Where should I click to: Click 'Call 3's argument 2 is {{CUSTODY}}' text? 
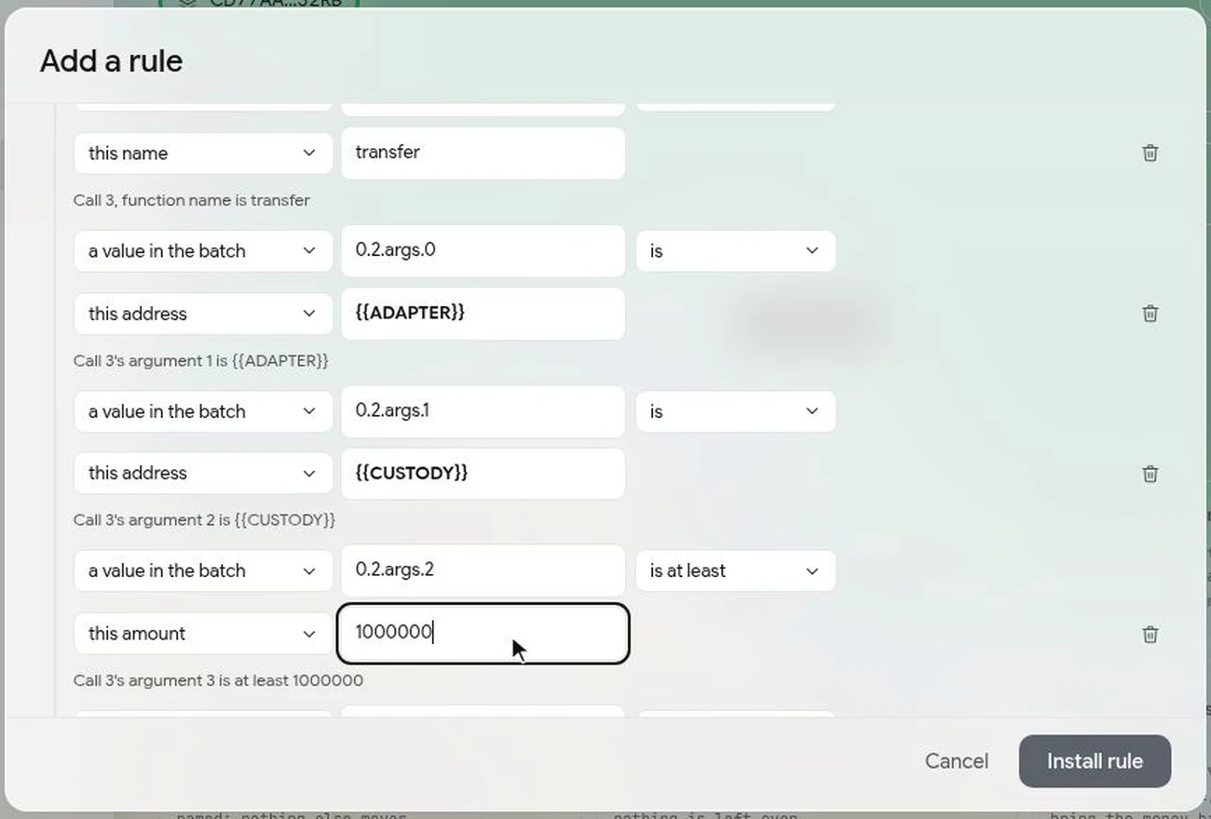[204, 519]
